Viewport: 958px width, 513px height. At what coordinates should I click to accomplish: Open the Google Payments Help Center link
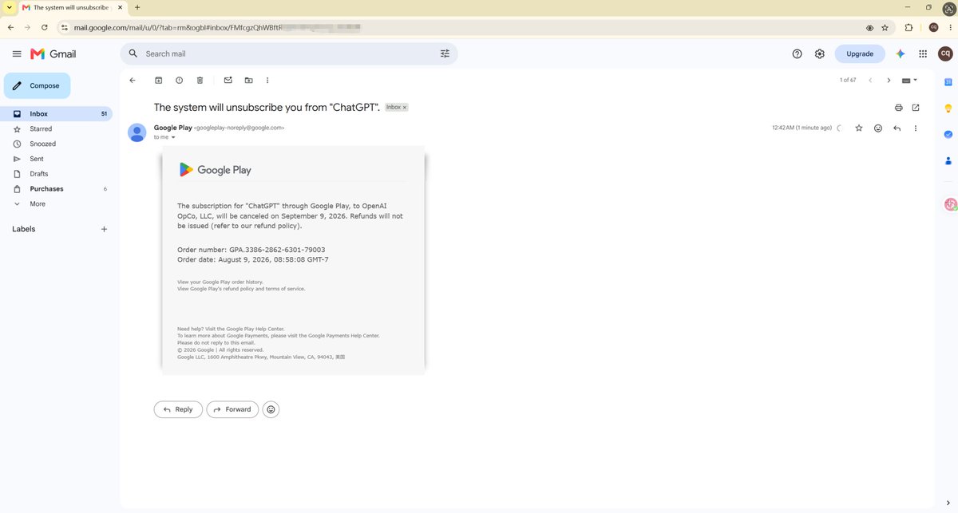click(x=344, y=336)
